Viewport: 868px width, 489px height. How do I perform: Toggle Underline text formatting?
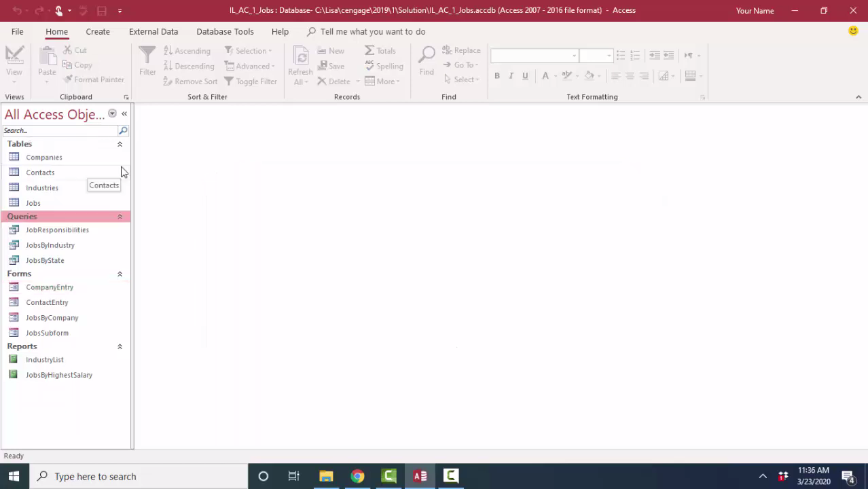coord(525,76)
